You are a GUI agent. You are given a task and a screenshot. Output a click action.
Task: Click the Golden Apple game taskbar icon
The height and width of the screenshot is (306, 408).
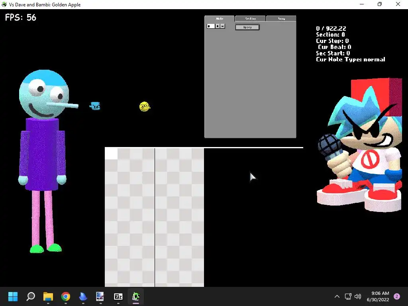pos(135,296)
